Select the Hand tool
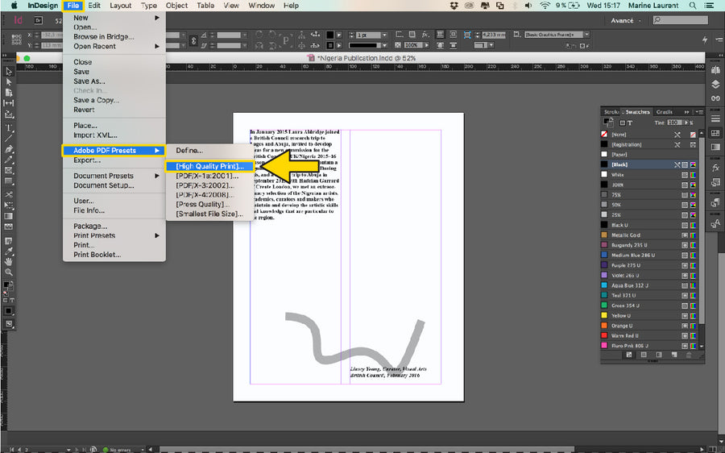Viewport: 725px width, 453px height. [x=9, y=262]
